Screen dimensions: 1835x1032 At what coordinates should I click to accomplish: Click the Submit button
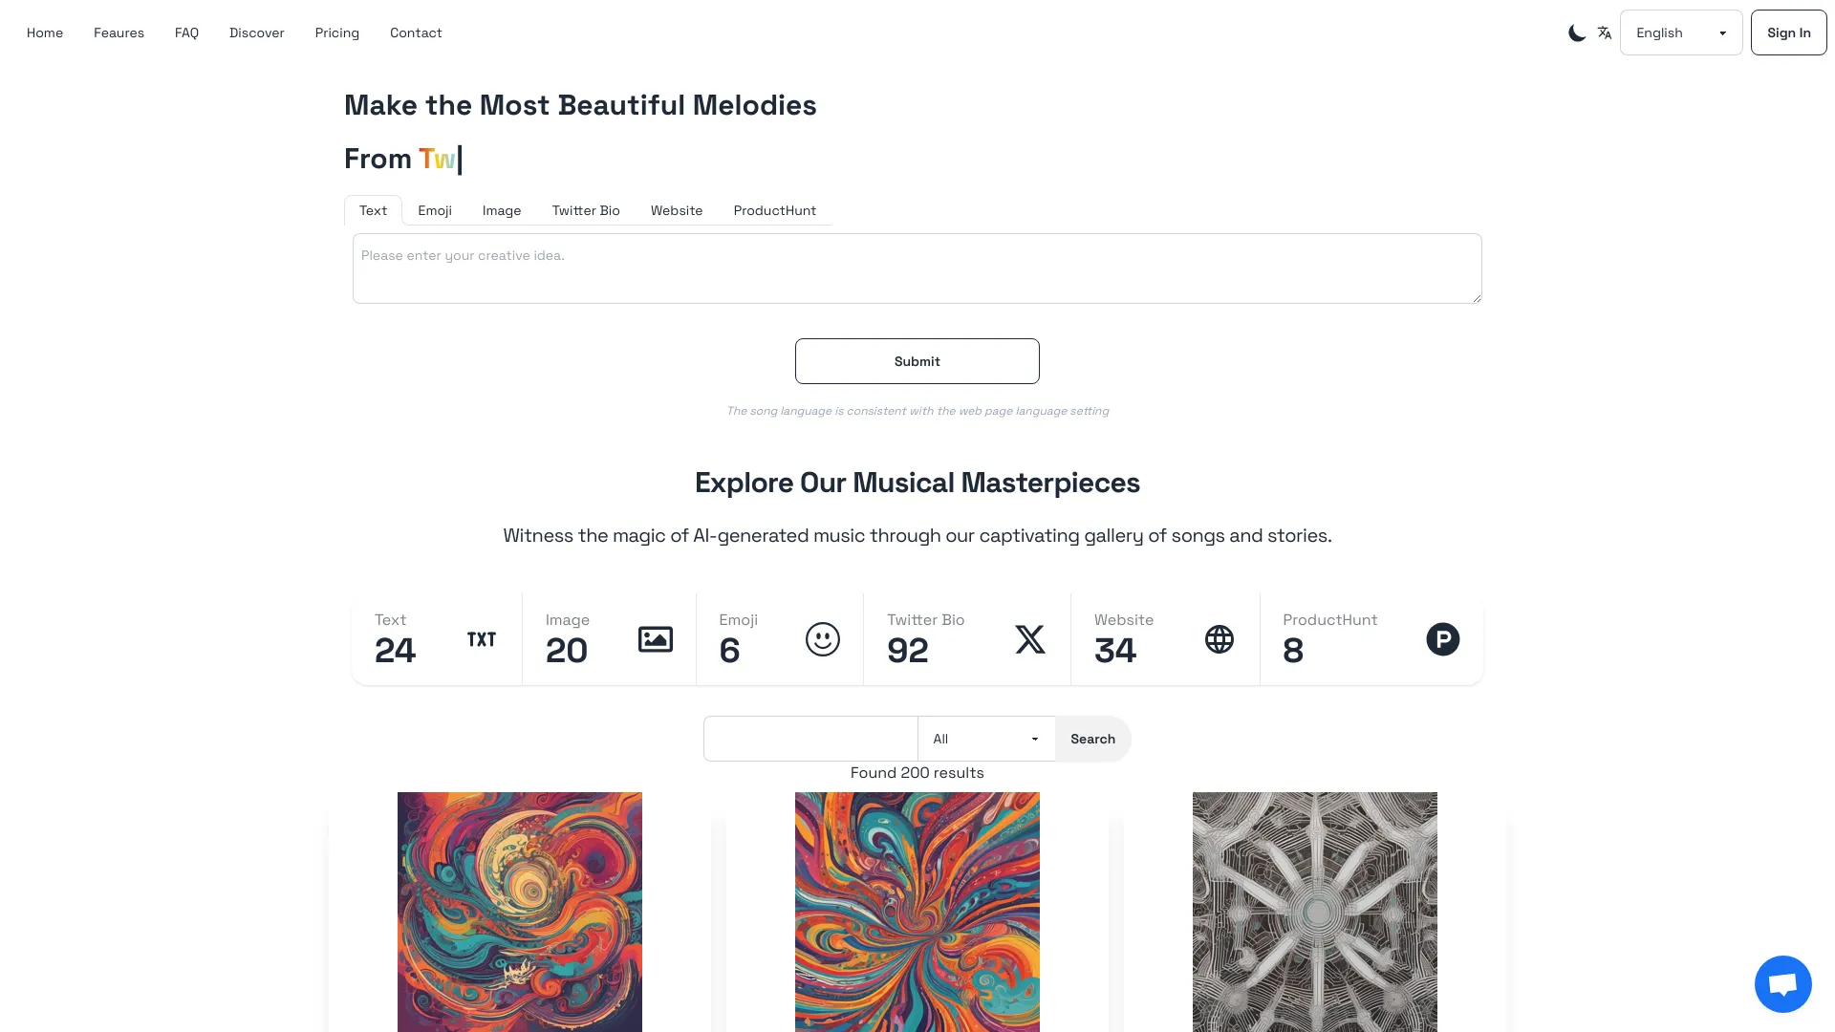(917, 360)
